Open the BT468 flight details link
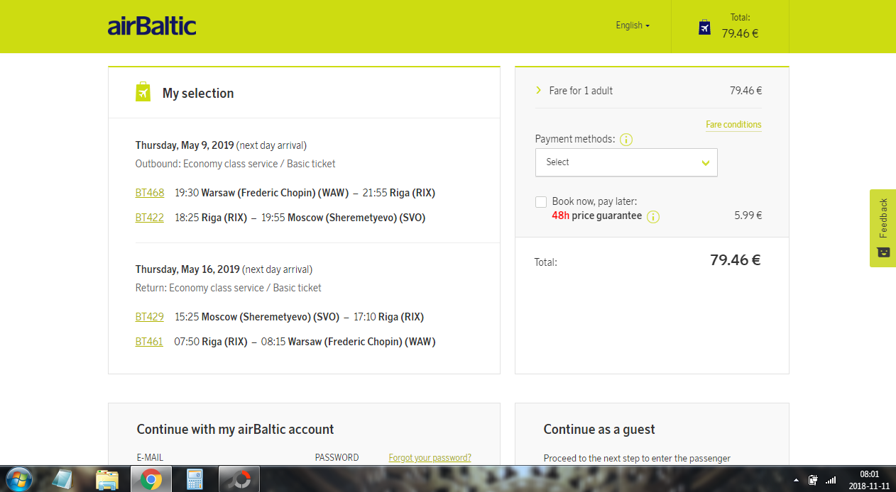This screenshot has height=492, width=896. [x=150, y=193]
